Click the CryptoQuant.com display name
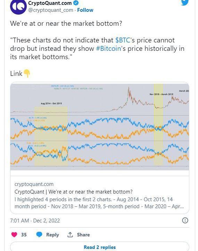 point(50,3)
